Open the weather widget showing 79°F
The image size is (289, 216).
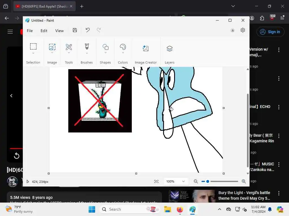pyautogui.click(x=19, y=209)
